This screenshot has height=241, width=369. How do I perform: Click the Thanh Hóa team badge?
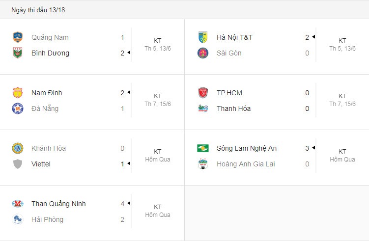(202, 108)
